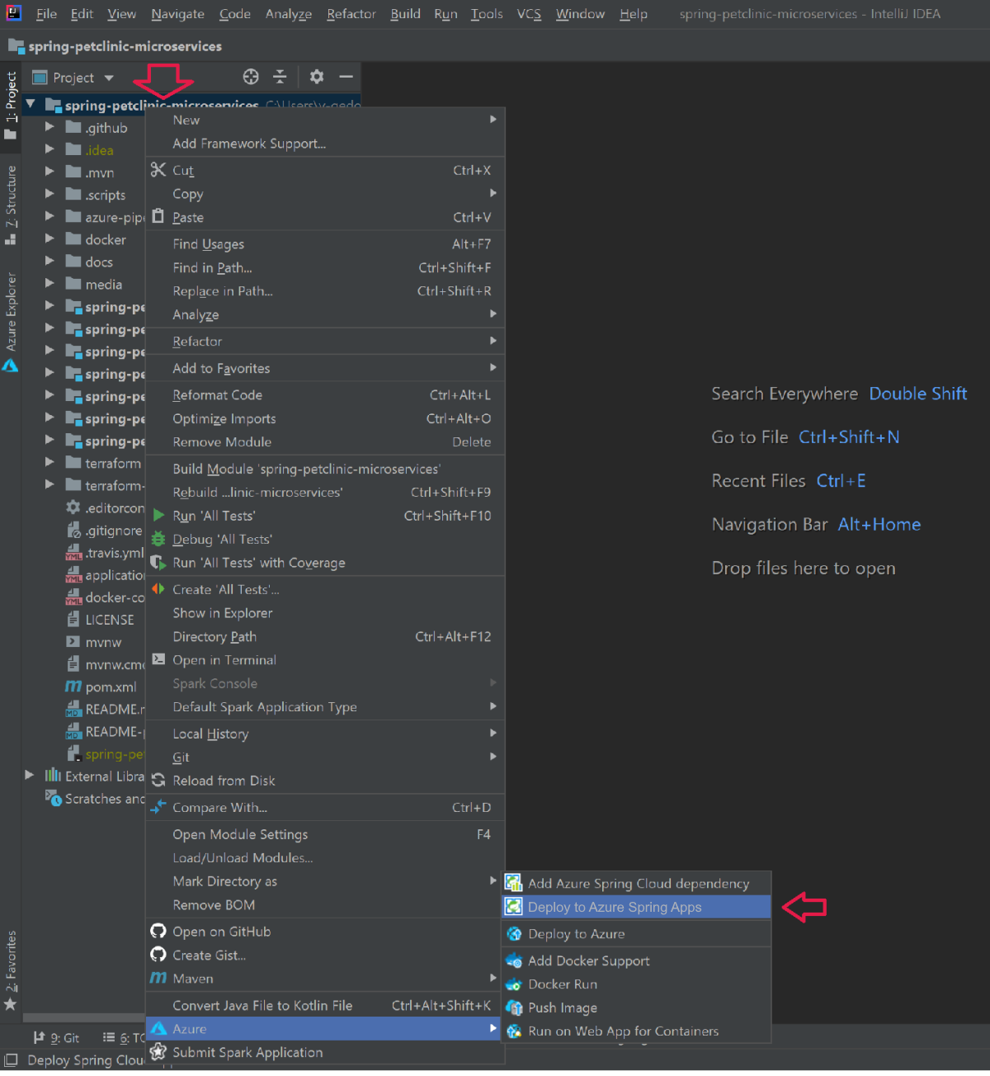The image size is (990, 1076).
Task: Choose Add Framework Support... entry
Action: (x=325, y=144)
